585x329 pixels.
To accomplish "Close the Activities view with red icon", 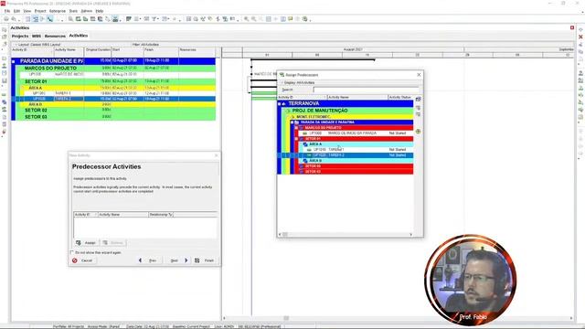I will tap(572, 27).
